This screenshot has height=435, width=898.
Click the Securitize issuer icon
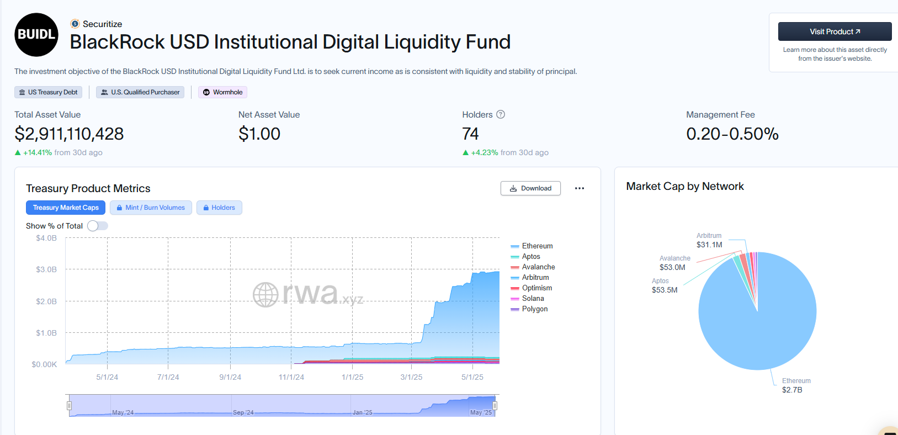click(x=75, y=24)
